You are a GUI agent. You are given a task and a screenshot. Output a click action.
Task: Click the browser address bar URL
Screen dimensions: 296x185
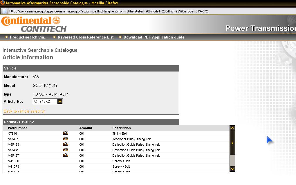(x=109, y=11)
